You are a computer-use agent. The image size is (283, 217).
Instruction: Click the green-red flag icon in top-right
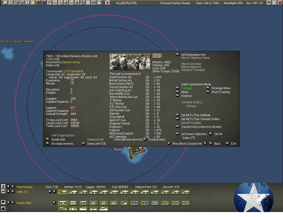[269, 3]
